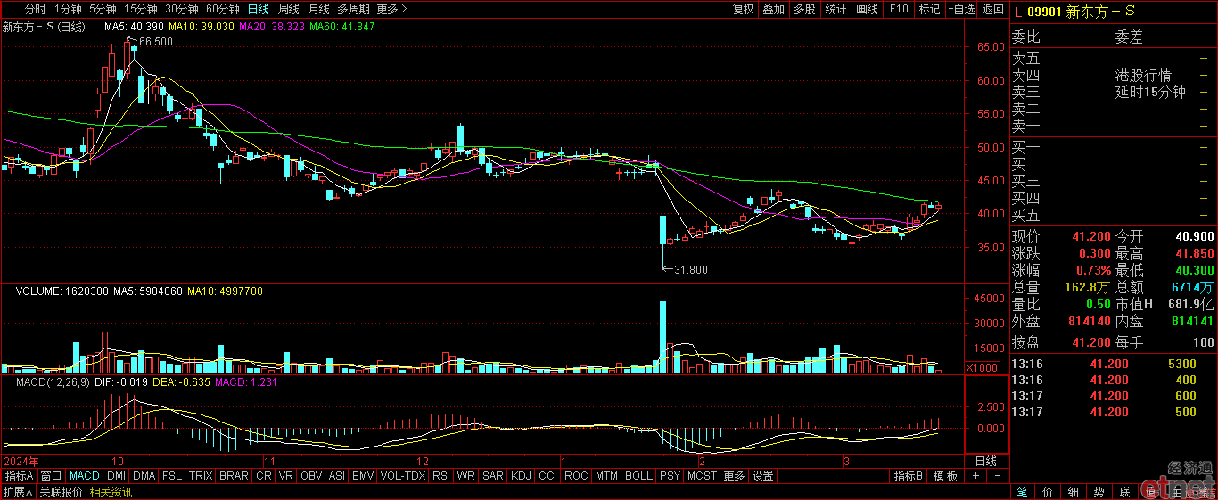Select the ROC indicator tab
Screen dimensions: 1218x500
pyautogui.click(x=576, y=476)
